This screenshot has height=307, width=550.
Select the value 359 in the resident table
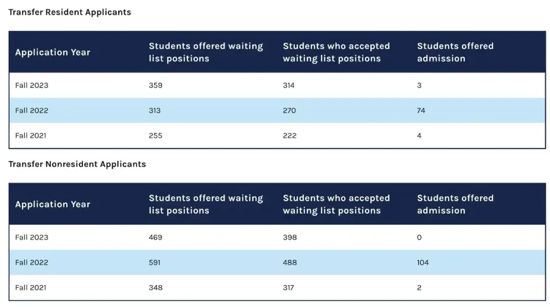coord(155,85)
